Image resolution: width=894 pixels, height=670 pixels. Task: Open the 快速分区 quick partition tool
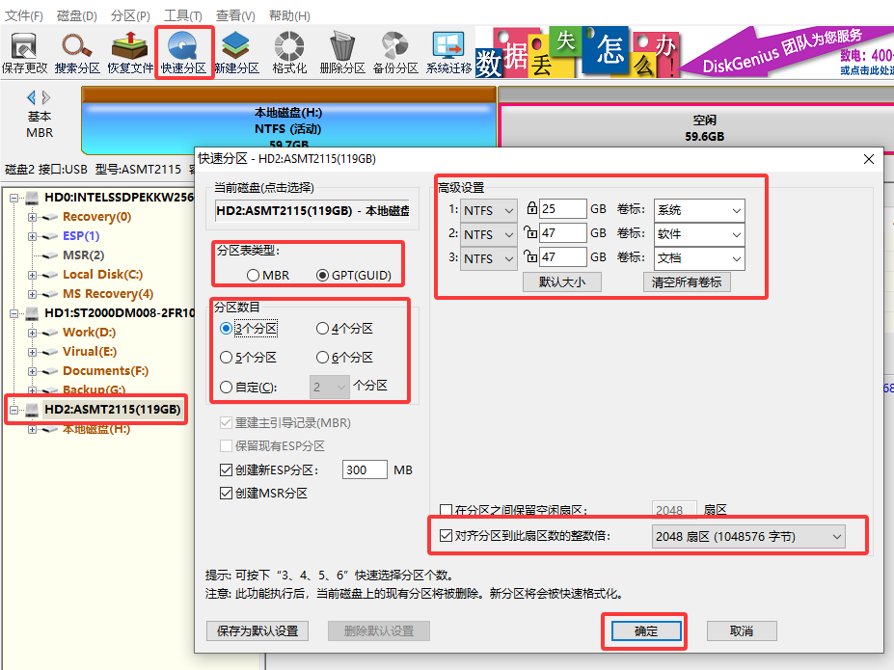pyautogui.click(x=183, y=53)
